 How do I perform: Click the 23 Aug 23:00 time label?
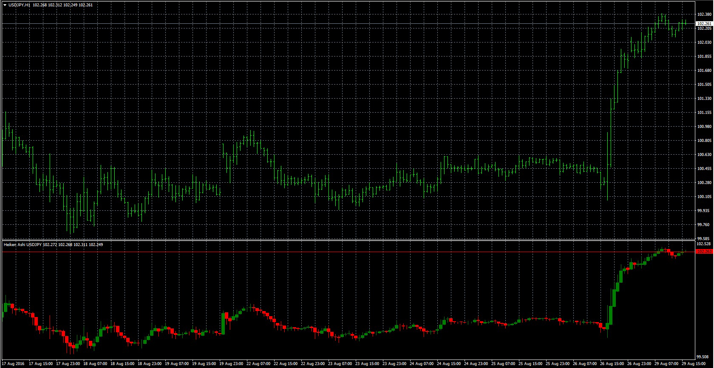tap(394, 364)
